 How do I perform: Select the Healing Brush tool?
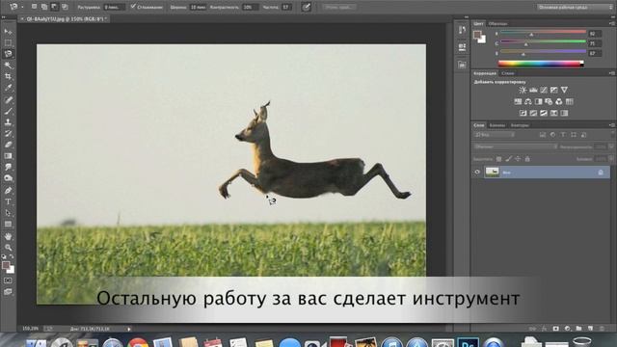coord(8,100)
